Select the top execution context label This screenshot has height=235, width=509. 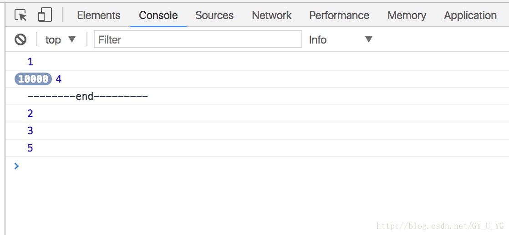pos(53,40)
